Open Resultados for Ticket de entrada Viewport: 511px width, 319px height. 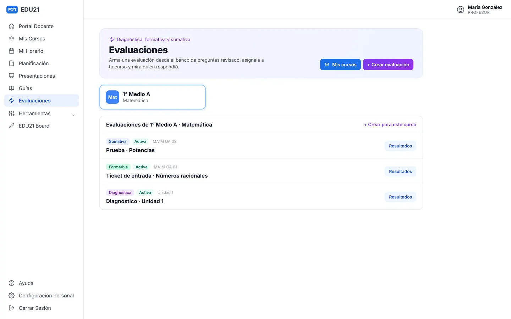pyautogui.click(x=400, y=172)
